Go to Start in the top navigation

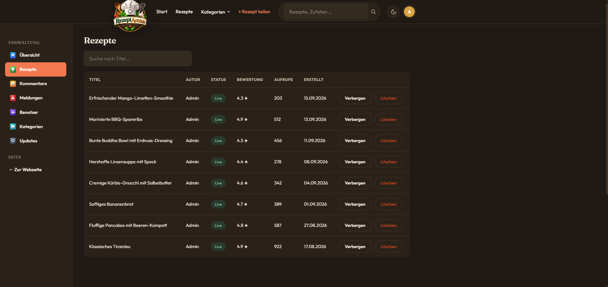coord(162,12)
